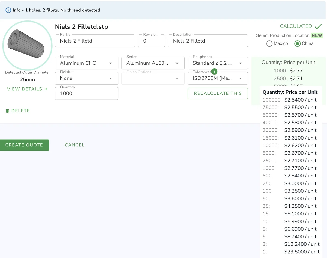The height and width of the screenshot is (258, 327).
Task: Open the Tolerances ISO2768M dropdown
Action: click(218, 78)
